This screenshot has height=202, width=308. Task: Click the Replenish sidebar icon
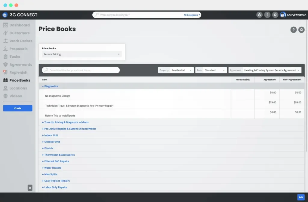coord(5,72)
